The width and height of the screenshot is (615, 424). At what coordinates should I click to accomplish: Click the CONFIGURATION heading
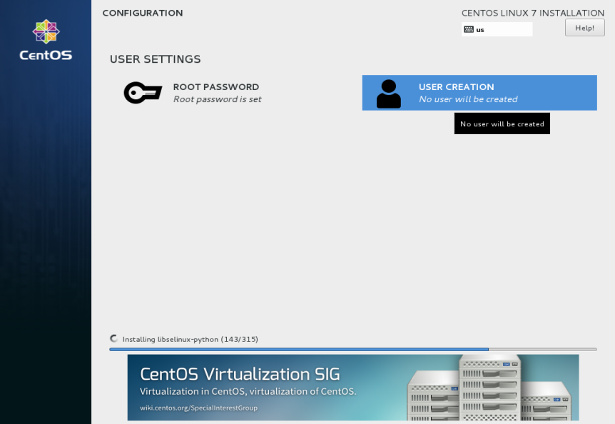point(143,13)
